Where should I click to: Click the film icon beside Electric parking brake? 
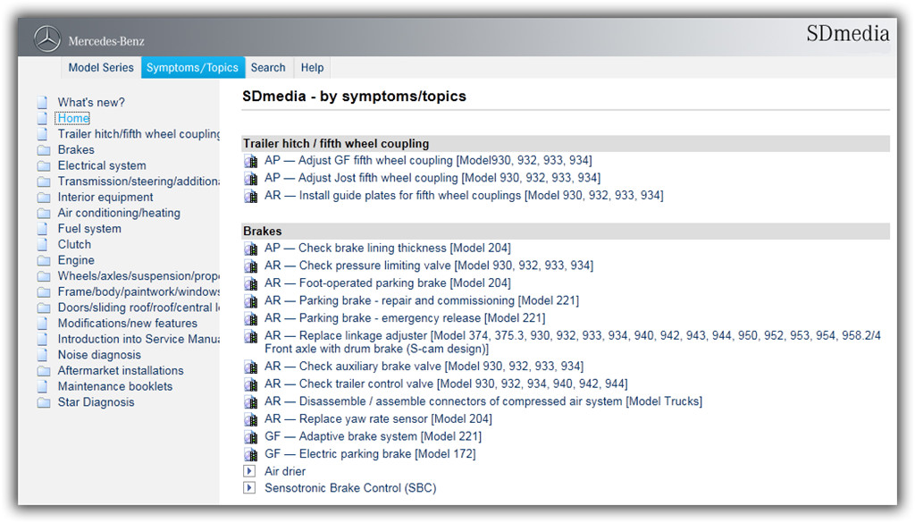250,454
